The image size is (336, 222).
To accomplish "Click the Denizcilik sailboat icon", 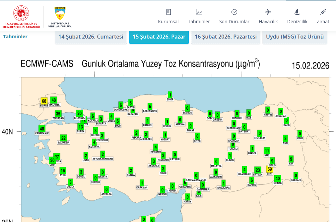I will click(x=297, y=12).
